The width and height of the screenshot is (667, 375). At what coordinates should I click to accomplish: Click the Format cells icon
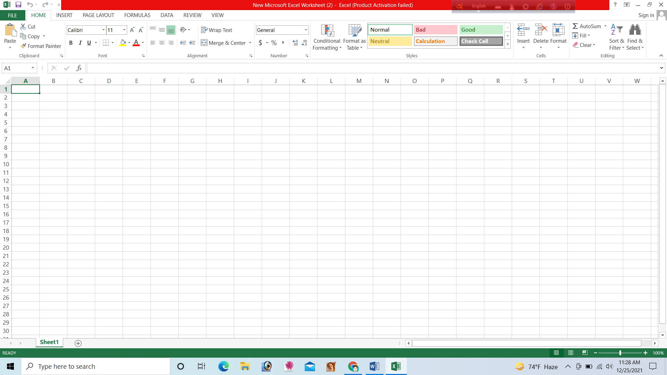[558, 31]
